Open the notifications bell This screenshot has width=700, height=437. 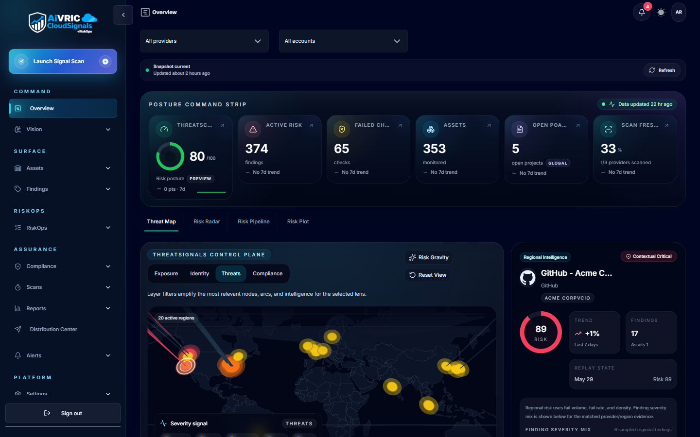point(642,12)
